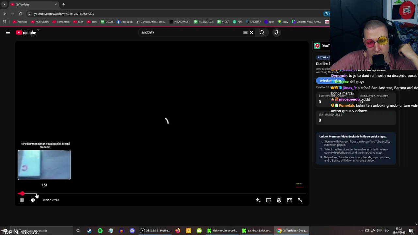Viewport: 418px width, 235px height.
Task: Switch to OBS 32.0.4 window
Action: pyautogui.click(x=155, y=231)
